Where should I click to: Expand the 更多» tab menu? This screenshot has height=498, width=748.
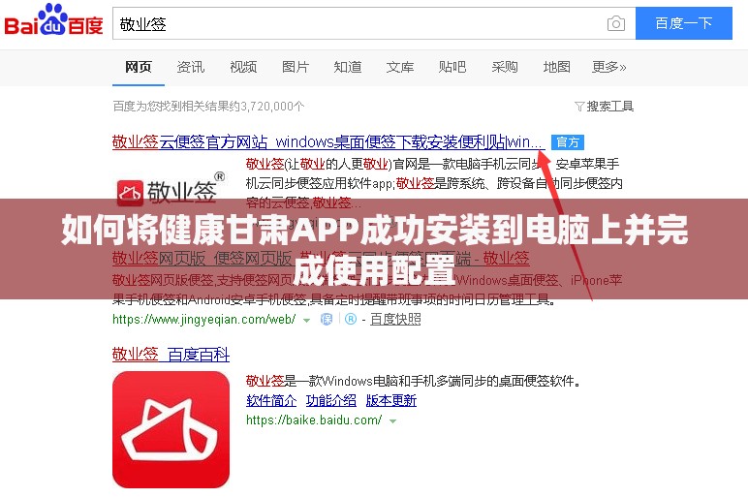[x=608, y=67]
